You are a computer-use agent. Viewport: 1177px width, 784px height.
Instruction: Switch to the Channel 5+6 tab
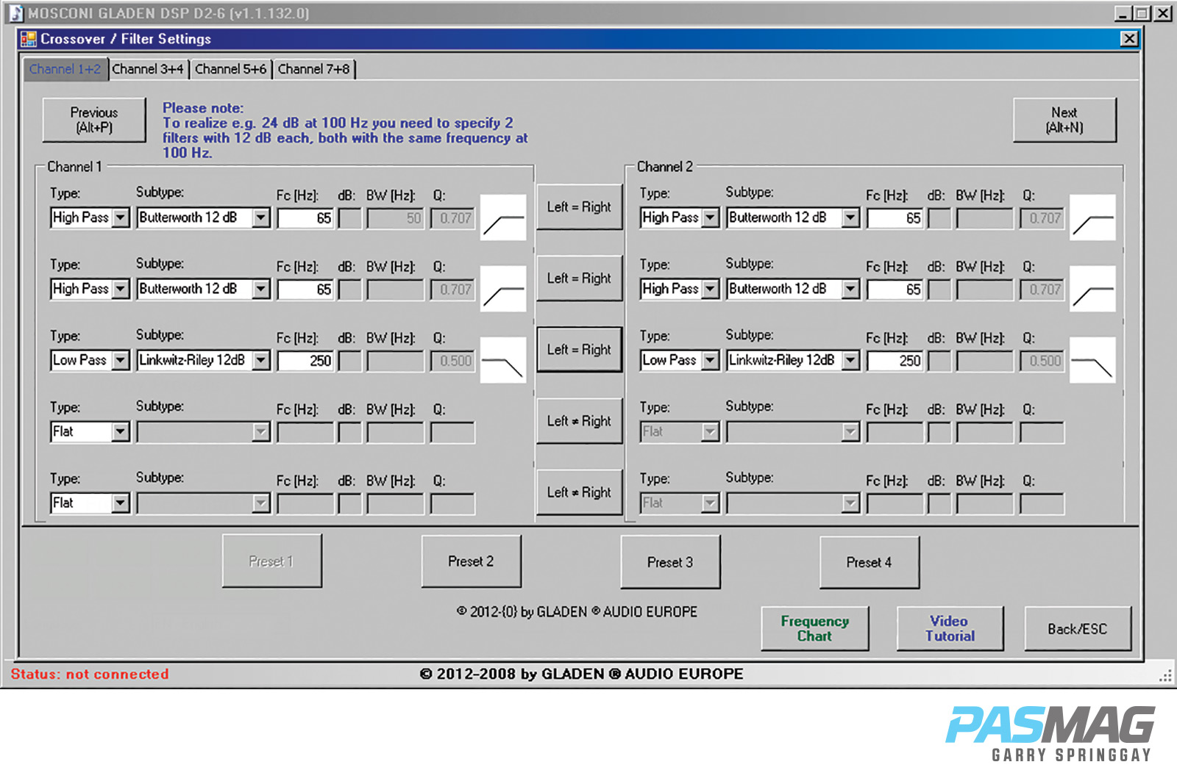click(231, 69)
